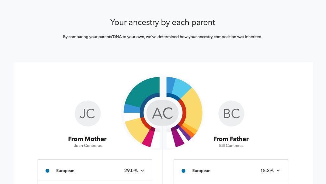Screen dimensions: 326x184
Task: Click the From Mother heading
Action: (x=87, y=139)
